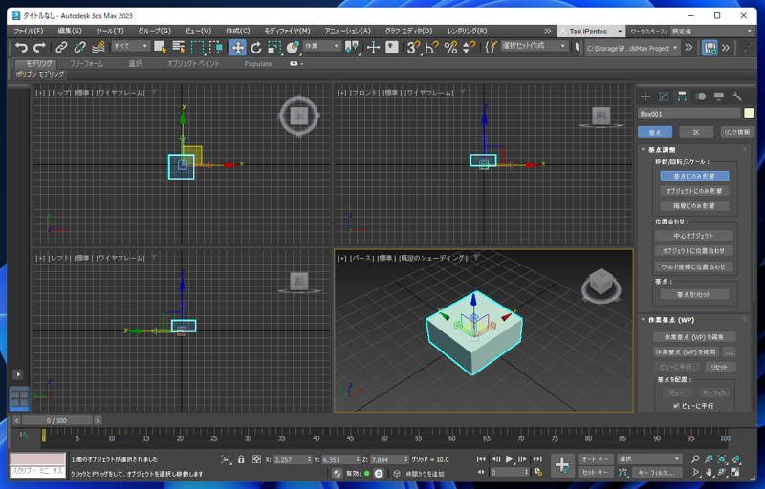The height and width of the screenshot is (489, 765).
Task: Open the 選択セット作成 named selection dropdown
Action: (535, 46)
